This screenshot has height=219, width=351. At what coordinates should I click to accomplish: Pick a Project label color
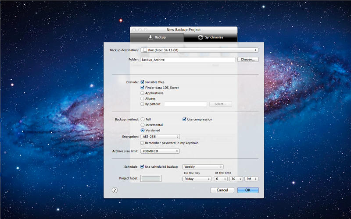pos(151,178)
